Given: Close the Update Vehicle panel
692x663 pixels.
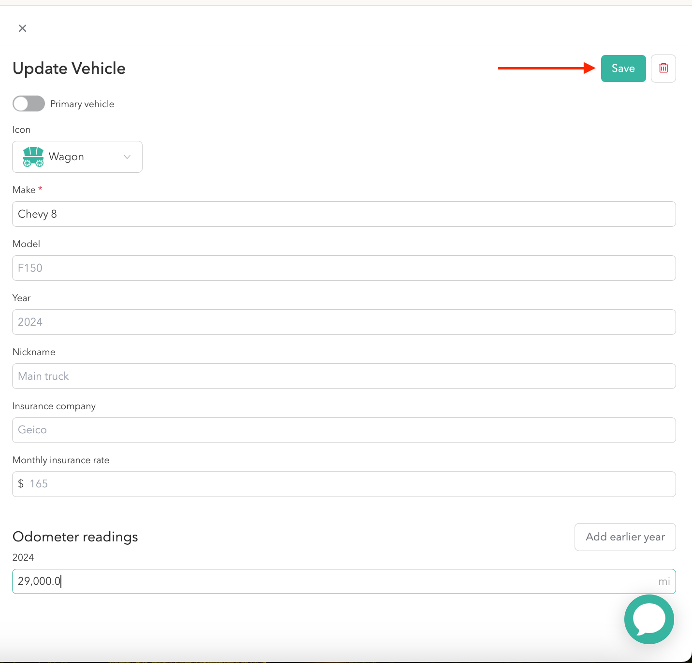Looking at the screenshot, I should 22,28.
